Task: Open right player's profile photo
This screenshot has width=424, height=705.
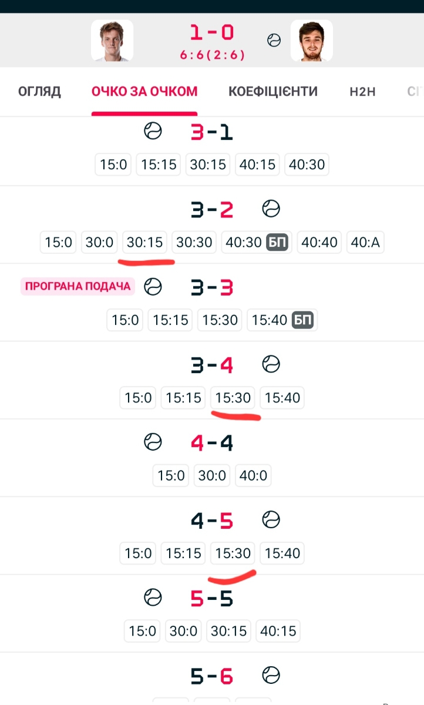Action: point(311,40)
